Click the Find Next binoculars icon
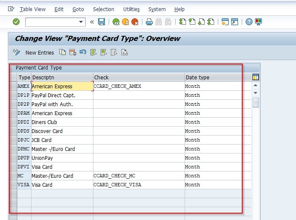 [168, 22]
